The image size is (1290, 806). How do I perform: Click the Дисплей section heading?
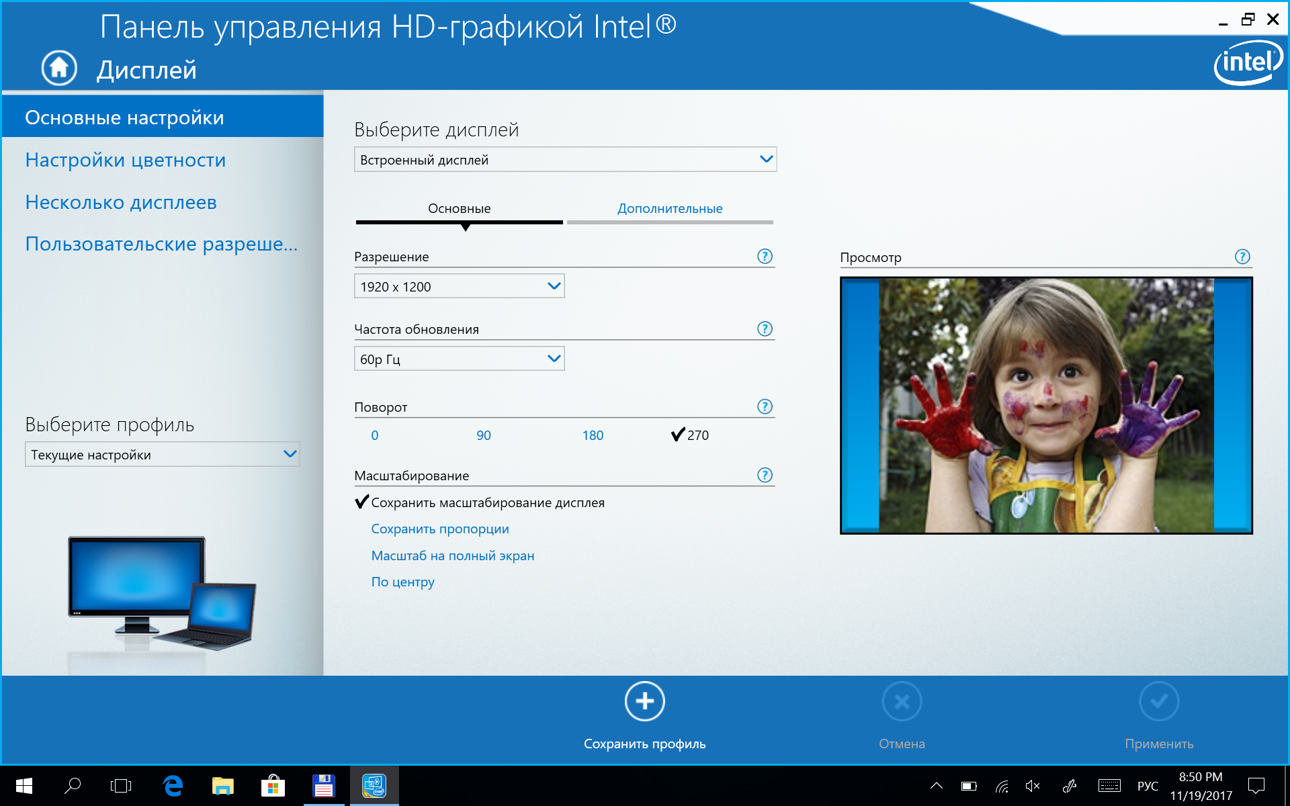coord(146,70)
